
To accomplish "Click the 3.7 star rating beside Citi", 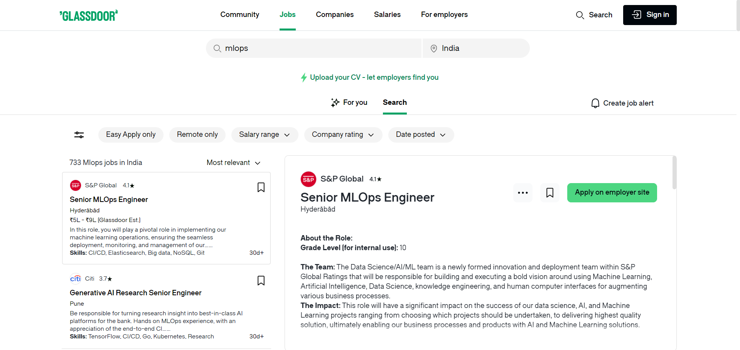I will (x=106, y=279).
